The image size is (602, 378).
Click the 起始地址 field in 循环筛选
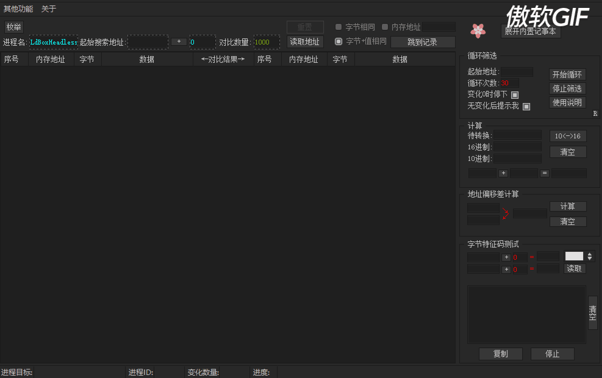click(517, 72)
